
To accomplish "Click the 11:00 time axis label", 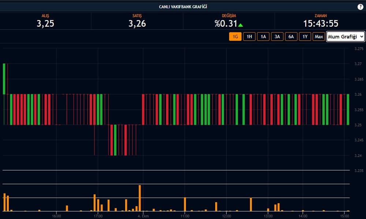I will (184, 216).
